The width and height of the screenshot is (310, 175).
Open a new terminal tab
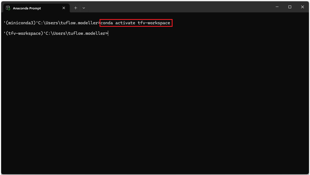click(x=76, y=8)
